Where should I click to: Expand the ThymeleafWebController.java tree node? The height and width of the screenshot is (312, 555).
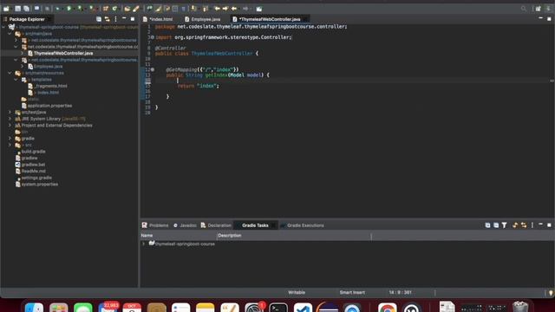click(x=23, y=53)
